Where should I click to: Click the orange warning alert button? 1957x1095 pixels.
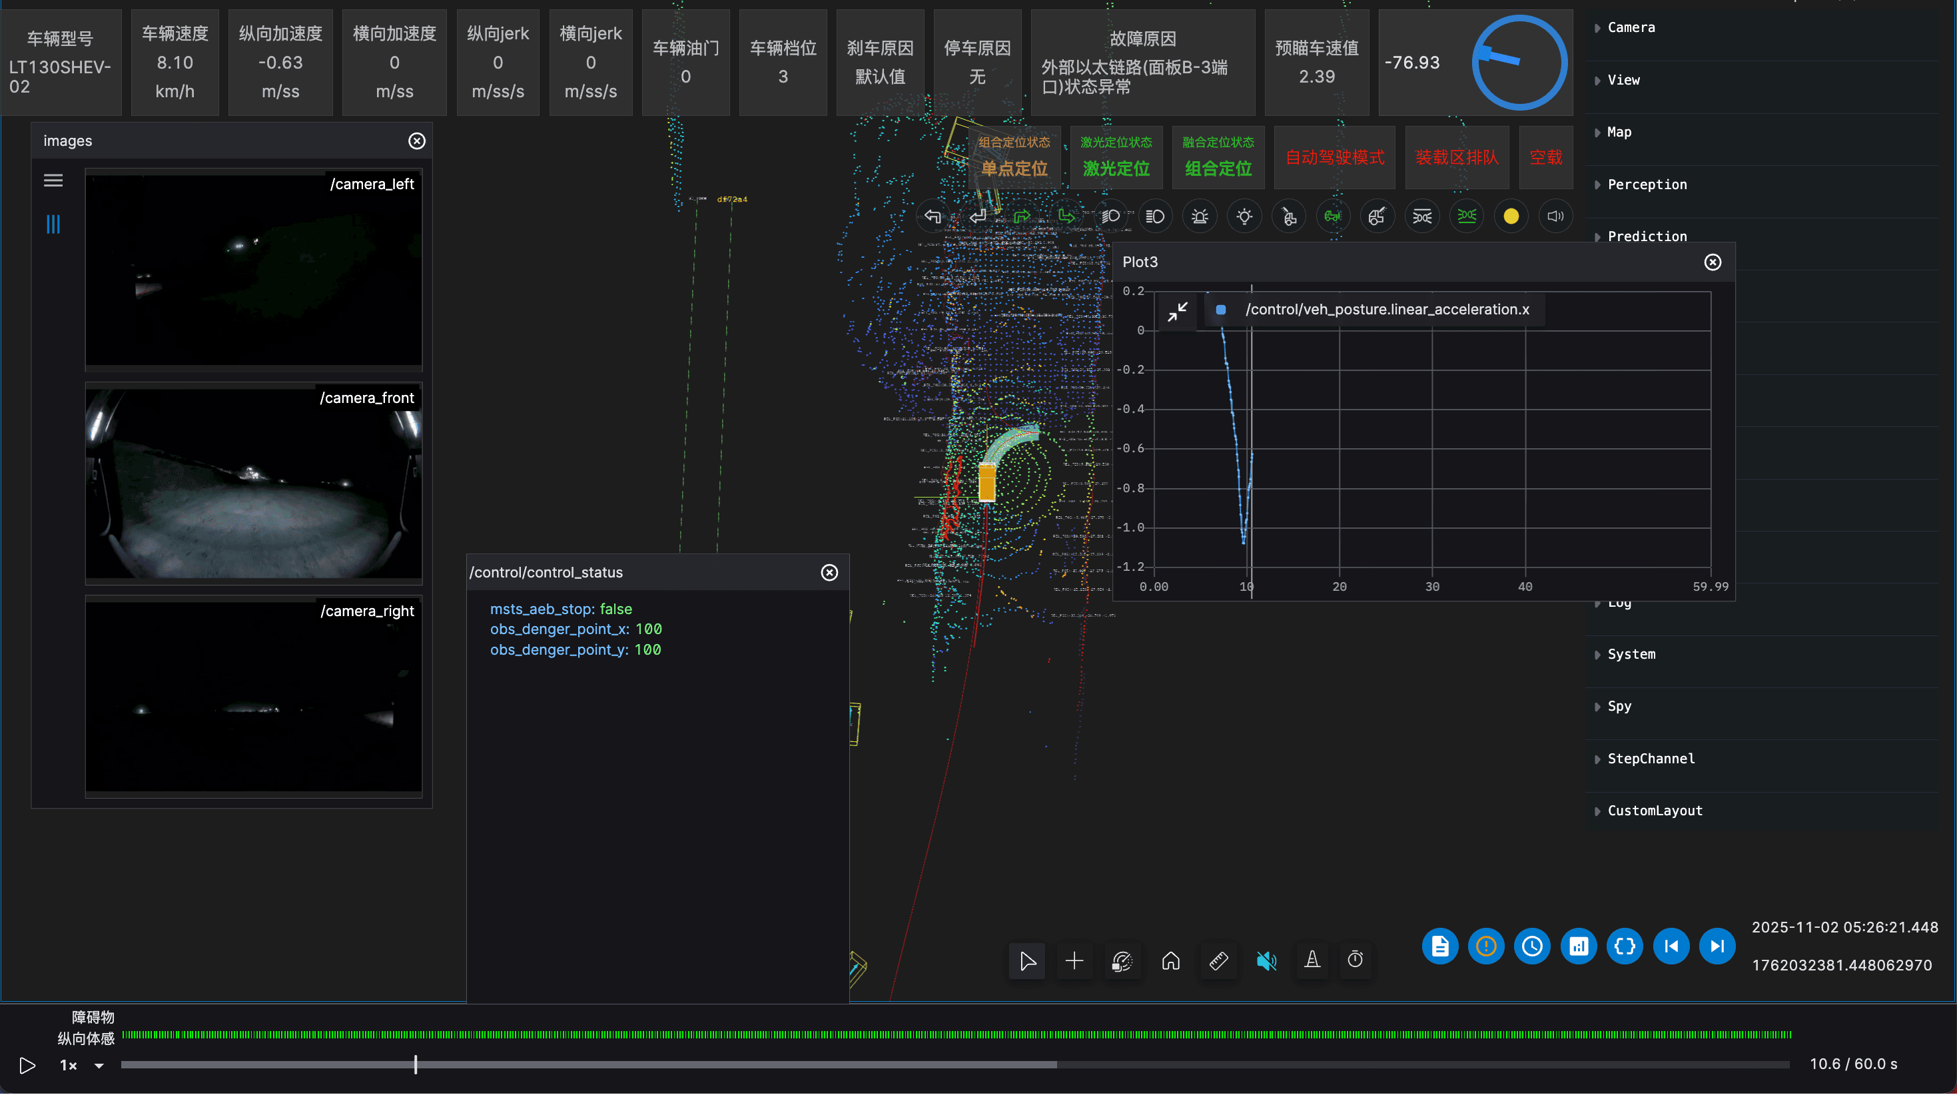pyautogui.click(x=1486, y=947)
